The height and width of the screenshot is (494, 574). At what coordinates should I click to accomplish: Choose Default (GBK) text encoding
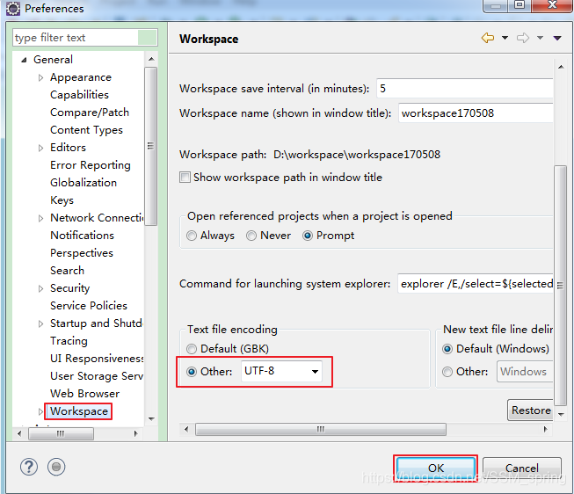192,349
